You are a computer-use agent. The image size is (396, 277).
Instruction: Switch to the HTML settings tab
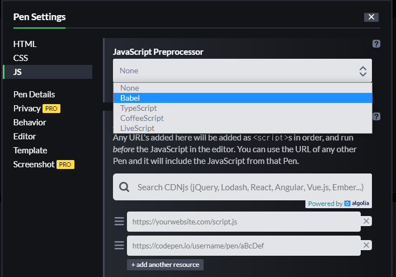(x=25, y=44)
